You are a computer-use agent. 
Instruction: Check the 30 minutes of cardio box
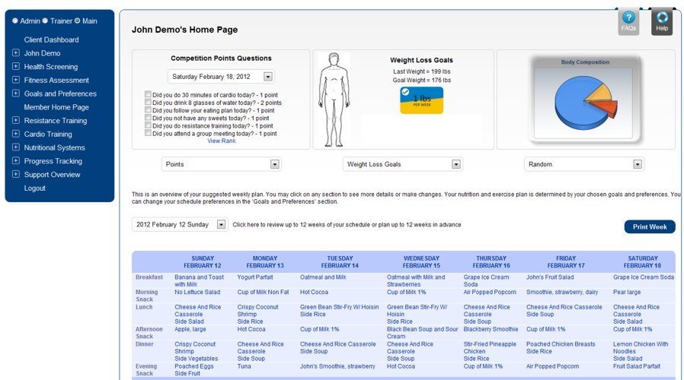pyautogui.click(x=148, y=94)
